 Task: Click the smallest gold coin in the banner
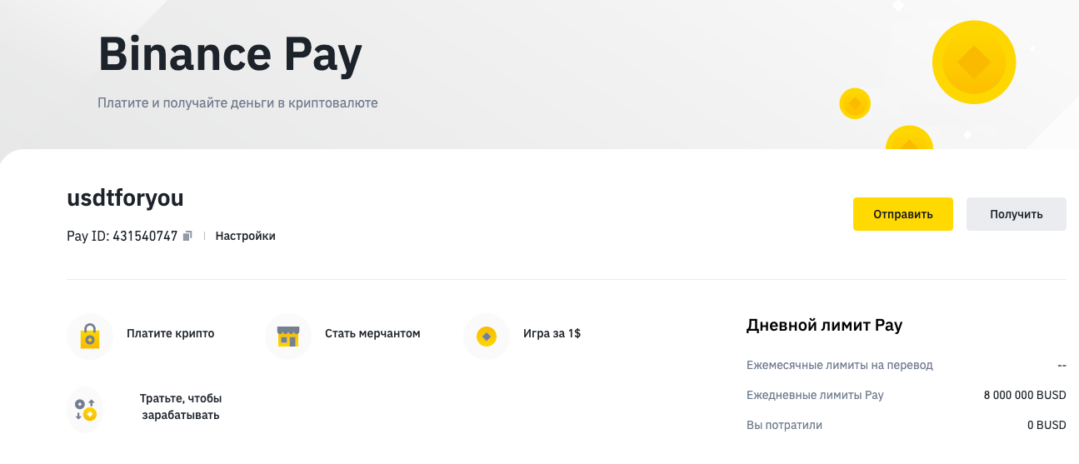[x=854, y=103]
